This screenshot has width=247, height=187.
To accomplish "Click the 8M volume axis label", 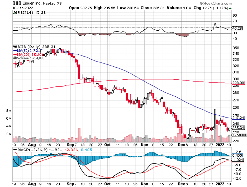I will point(9,111).
